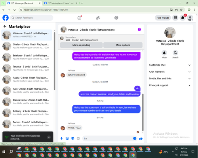
Task: Open the account avatar menu
Action: [x=190, y=18]
